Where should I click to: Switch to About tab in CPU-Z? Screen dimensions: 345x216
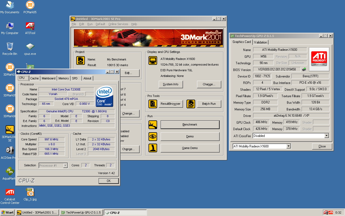[87, 78]
